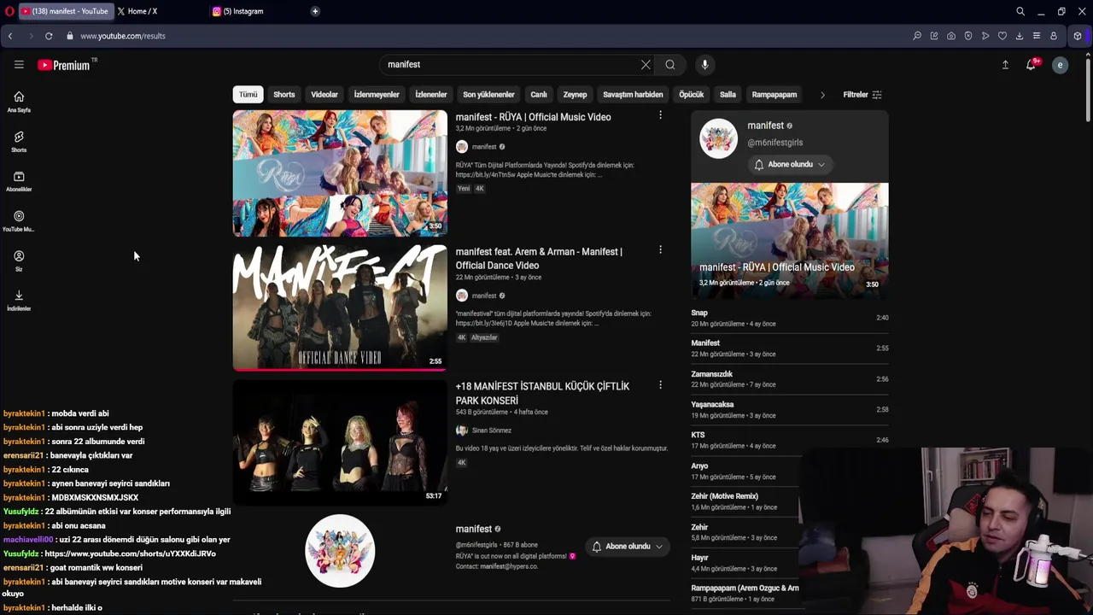The width and height of the screenshot is (1093, 615).
Task: Play Snap from the channel playlist
Action: click(x=790, y=318)
